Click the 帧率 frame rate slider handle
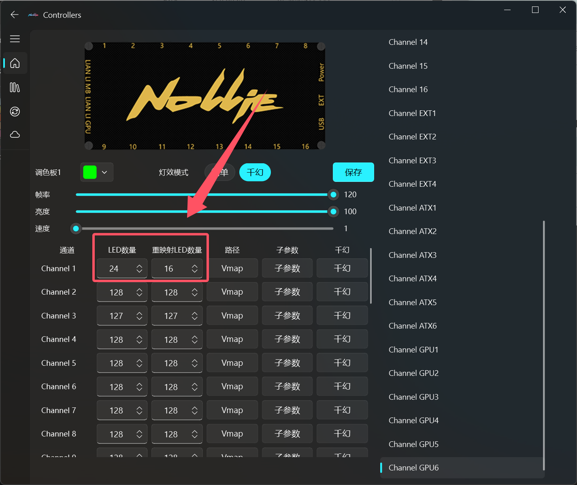The height and width of the screenshot is (485, 577). click(x=333, y=195)
